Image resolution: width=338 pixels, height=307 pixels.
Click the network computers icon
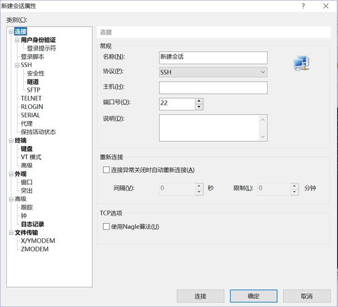[302, 64]
